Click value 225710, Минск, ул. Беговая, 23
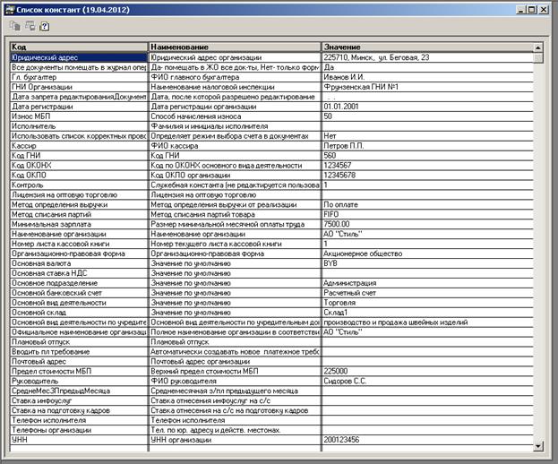 376,57
